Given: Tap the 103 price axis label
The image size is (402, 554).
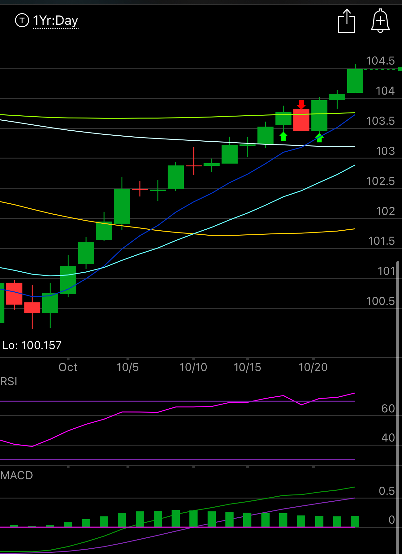Looking at the screenshot, I should click(385, 151).
